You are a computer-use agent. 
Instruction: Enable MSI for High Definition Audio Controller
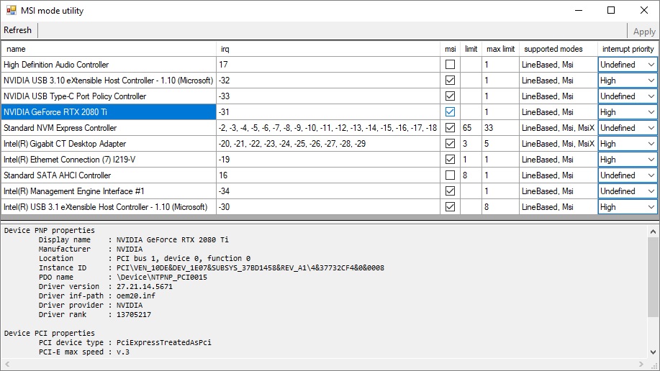point(450,65)
